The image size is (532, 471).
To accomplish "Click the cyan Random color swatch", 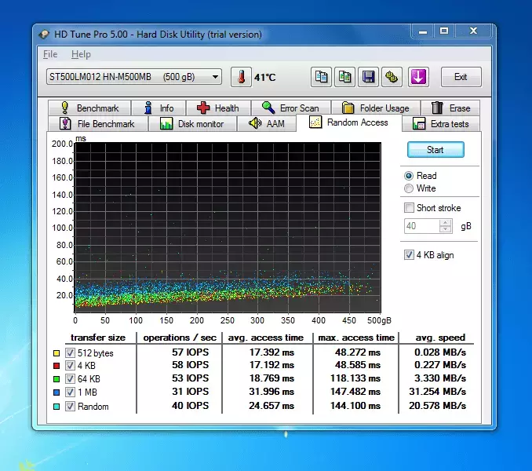I will click(x=56, y=407).
